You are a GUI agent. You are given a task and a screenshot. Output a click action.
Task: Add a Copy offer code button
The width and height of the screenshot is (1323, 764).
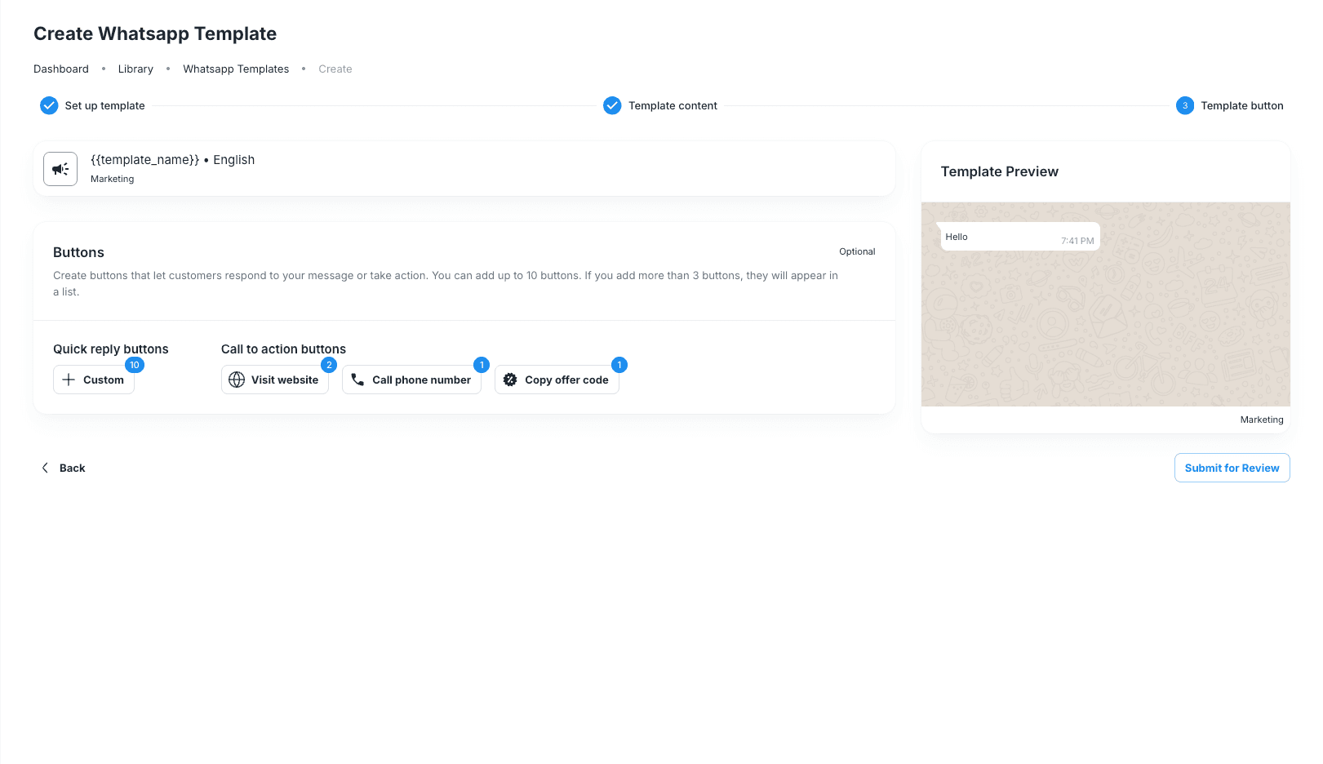click(x=557, y=380)
